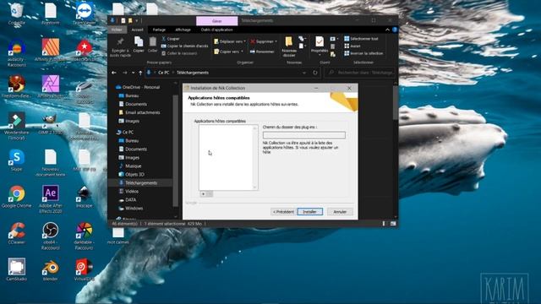This screenshot has height=304, width=541.
Task: Refresh the Explorer address bar
Action: [x=315, y=73]
